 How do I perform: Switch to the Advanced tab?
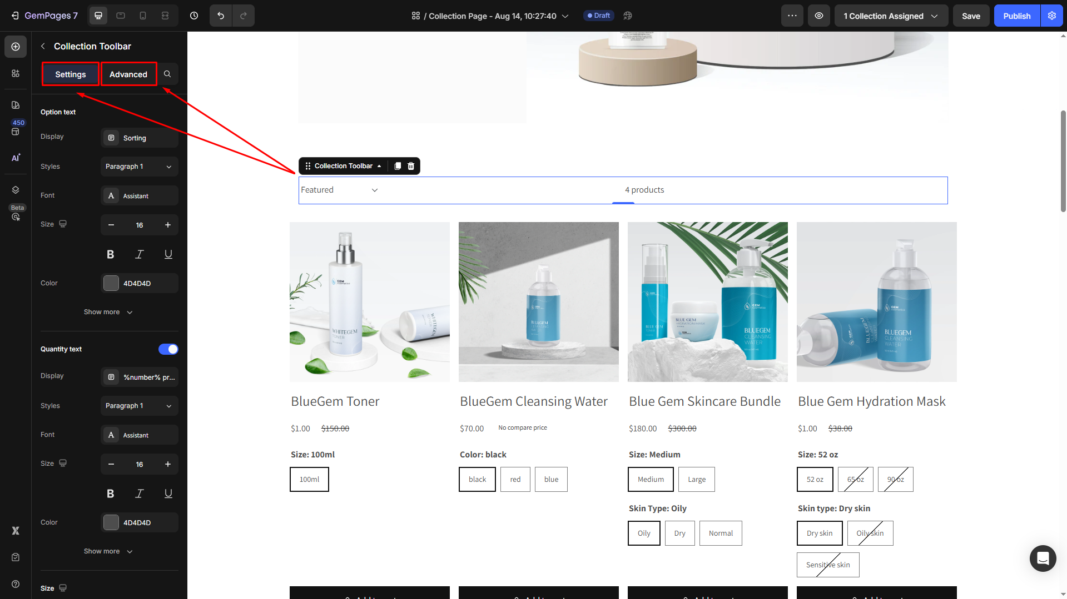[x=128, y=74]
